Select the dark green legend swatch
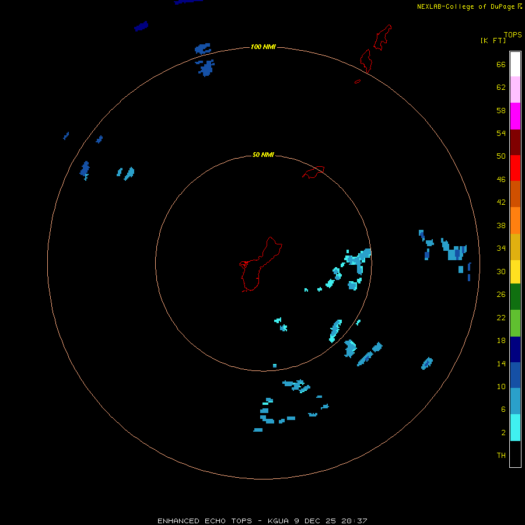This screenshot has width=525, height=525. coord(515,297)
